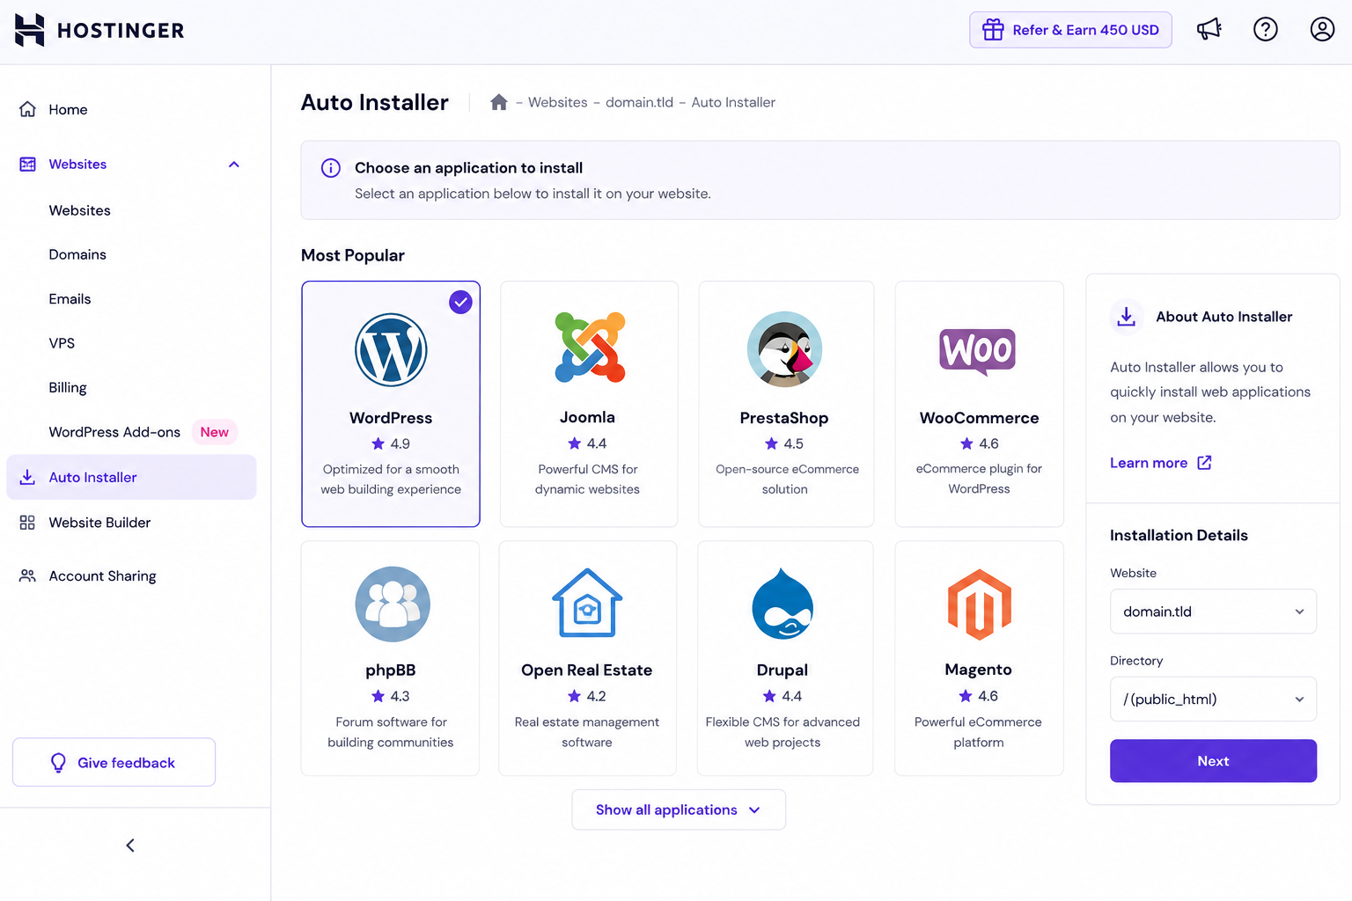Click the phpBB 4.3 rating
This screenshot has height=901, width=1352.
[391, 696]
